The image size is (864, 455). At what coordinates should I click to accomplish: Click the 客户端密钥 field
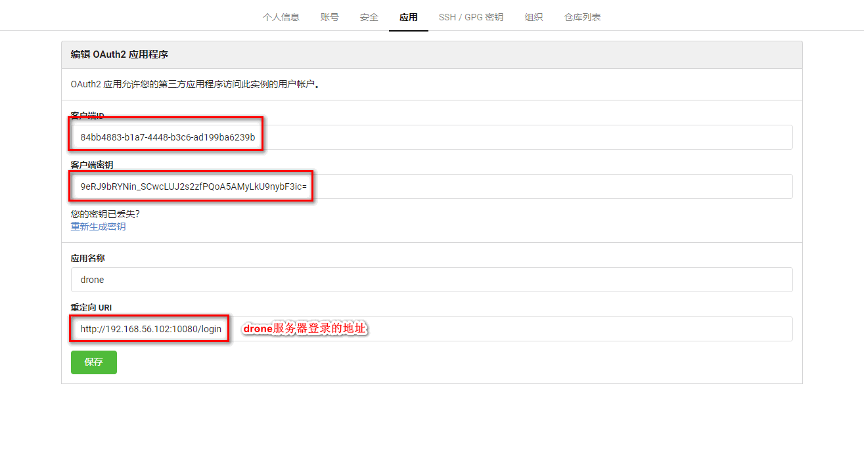[x=432, y=186]
